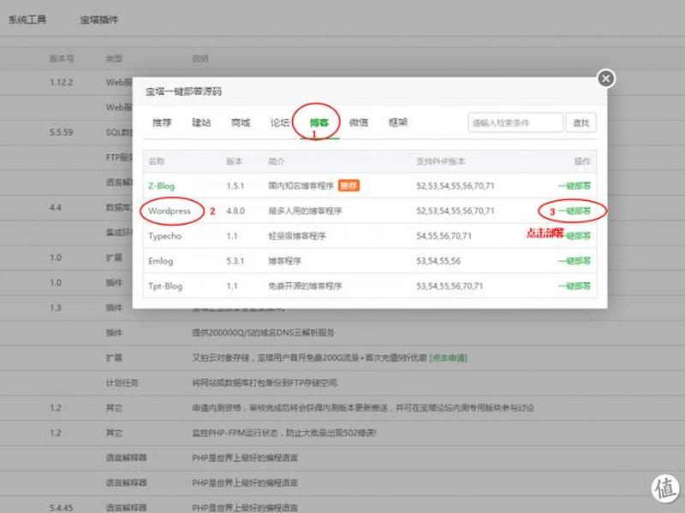
Task: Click Z-Blog version 1.5.1
Action: (x=235, y=186)
